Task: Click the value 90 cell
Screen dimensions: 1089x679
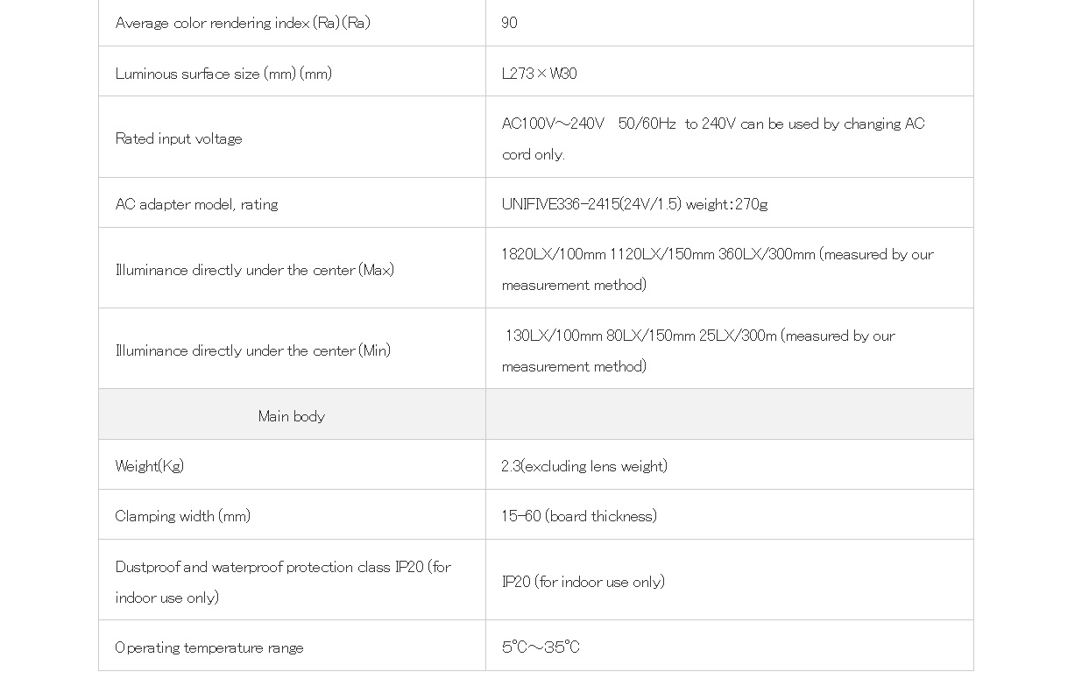Action: [x=510, y=24]
